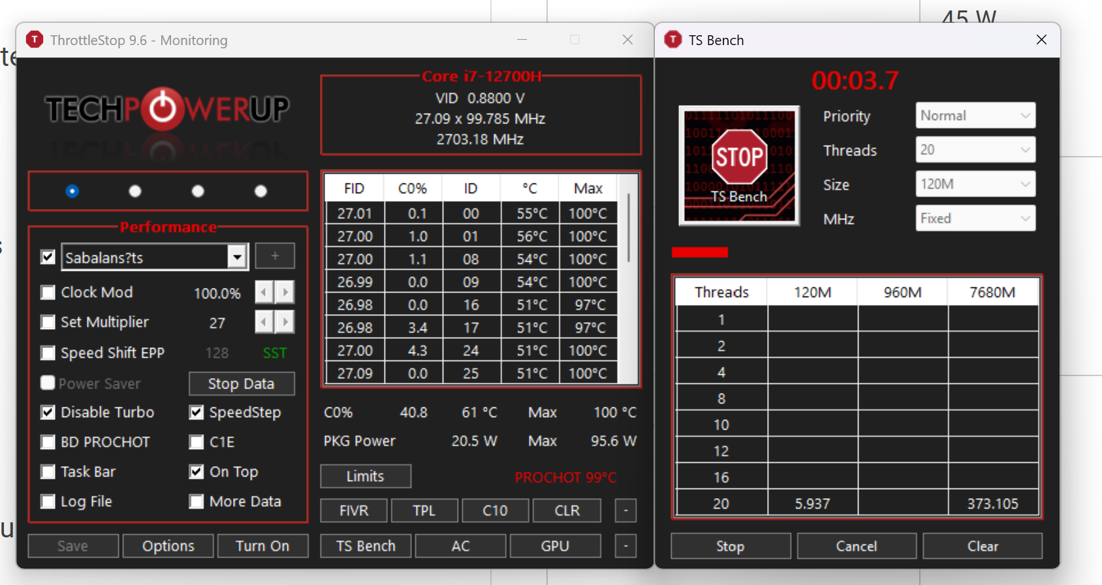Viewport: 1102px width, 585px height.
Task: Enable the More Data checkbox
Action: [197, 501]
